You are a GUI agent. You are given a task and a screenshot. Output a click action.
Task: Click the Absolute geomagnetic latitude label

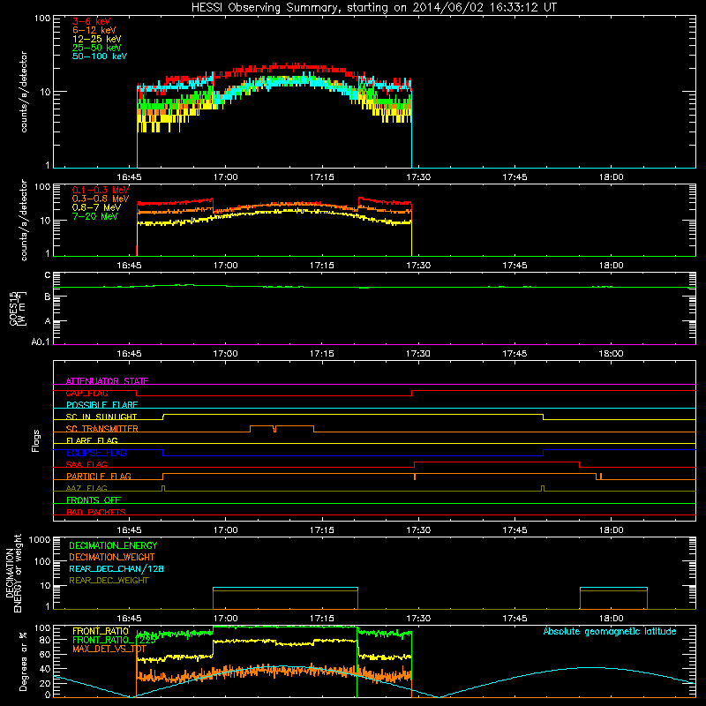(x=610, y=632)
